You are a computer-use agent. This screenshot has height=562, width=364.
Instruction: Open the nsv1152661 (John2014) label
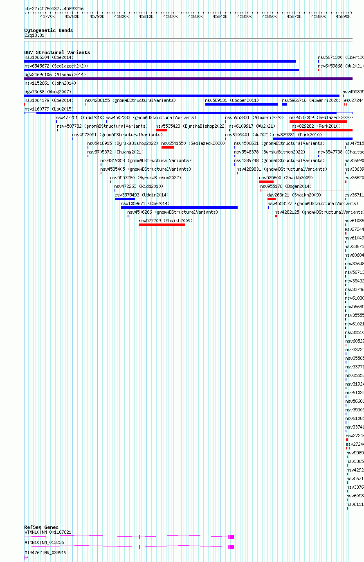pos(50,83)
